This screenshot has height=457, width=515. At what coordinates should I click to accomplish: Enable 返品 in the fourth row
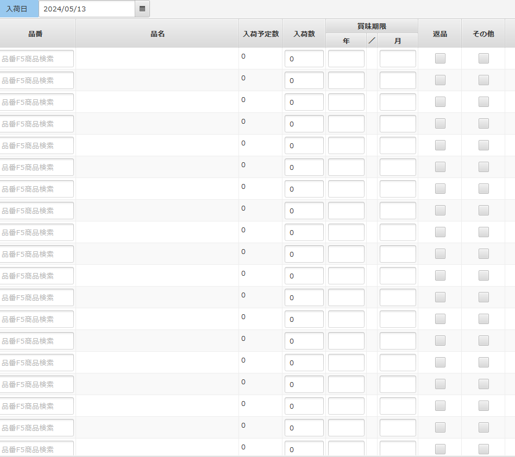pyautogui.click(x=440, y=123)
